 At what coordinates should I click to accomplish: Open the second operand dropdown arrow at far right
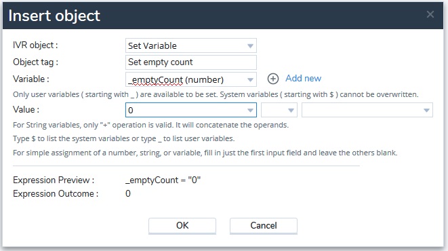pyautogui.click(x=426, y=111)
